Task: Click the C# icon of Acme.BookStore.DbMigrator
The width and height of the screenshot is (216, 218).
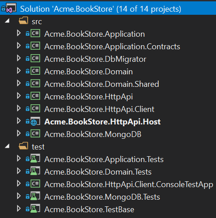Action: point(35,58)
